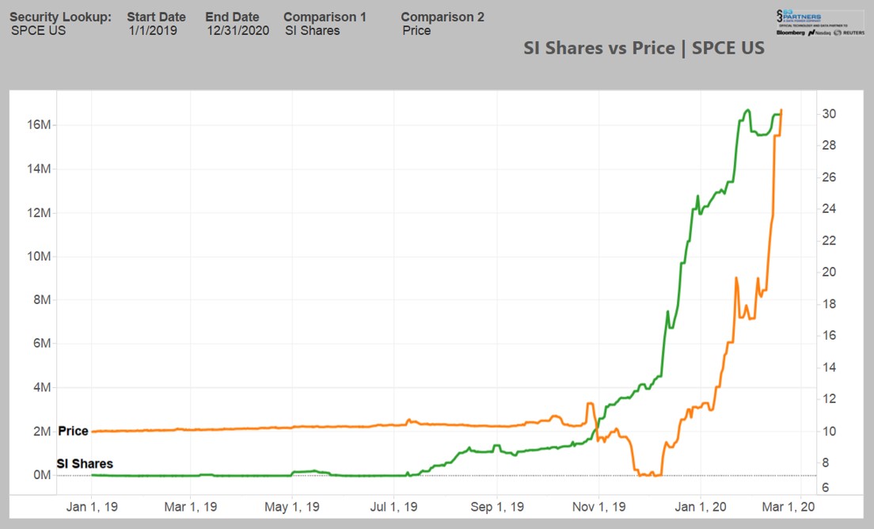Click the Nov 1, 19 axis label

pos(599,507)
